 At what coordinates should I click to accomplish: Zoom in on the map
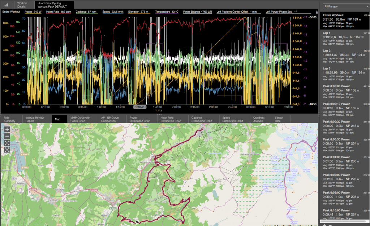[x=7, y=129]
